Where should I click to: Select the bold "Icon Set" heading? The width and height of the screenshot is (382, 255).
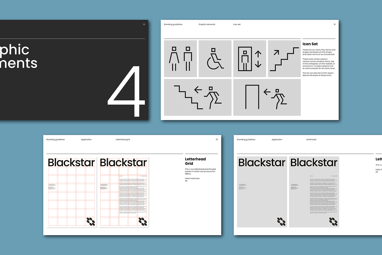[310, 44]
